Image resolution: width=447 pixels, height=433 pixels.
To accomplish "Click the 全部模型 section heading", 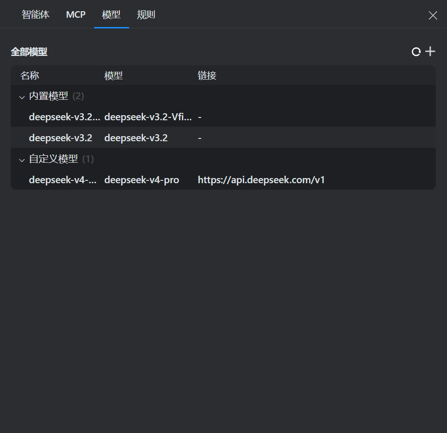I will click(29, 52).
